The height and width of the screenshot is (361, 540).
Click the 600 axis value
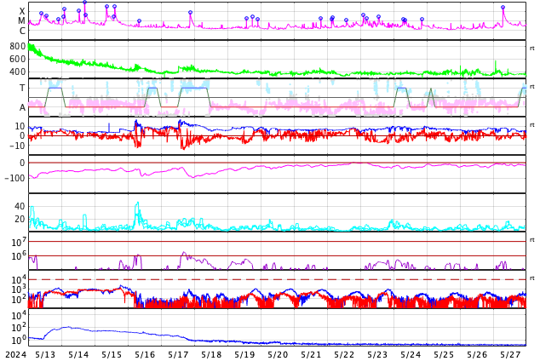coord(17,60)
